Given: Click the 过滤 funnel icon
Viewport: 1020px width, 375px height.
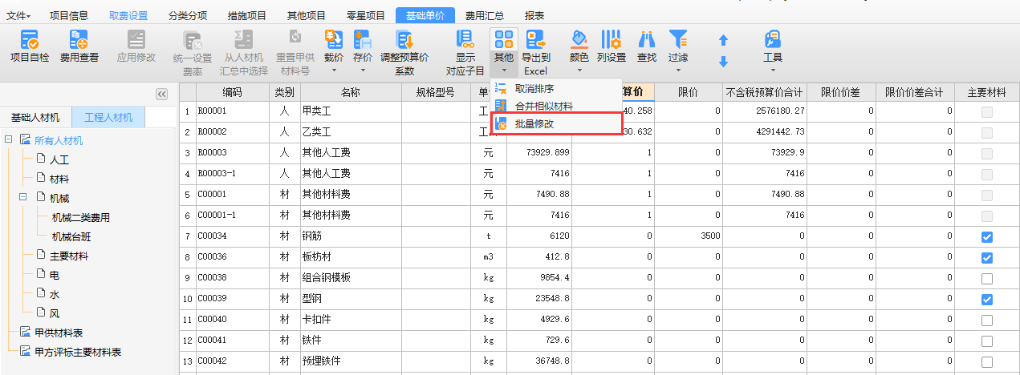Looking at the screenshot, I should pos(678,40).
